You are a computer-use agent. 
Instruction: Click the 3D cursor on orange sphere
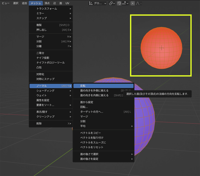pos(161,48)
